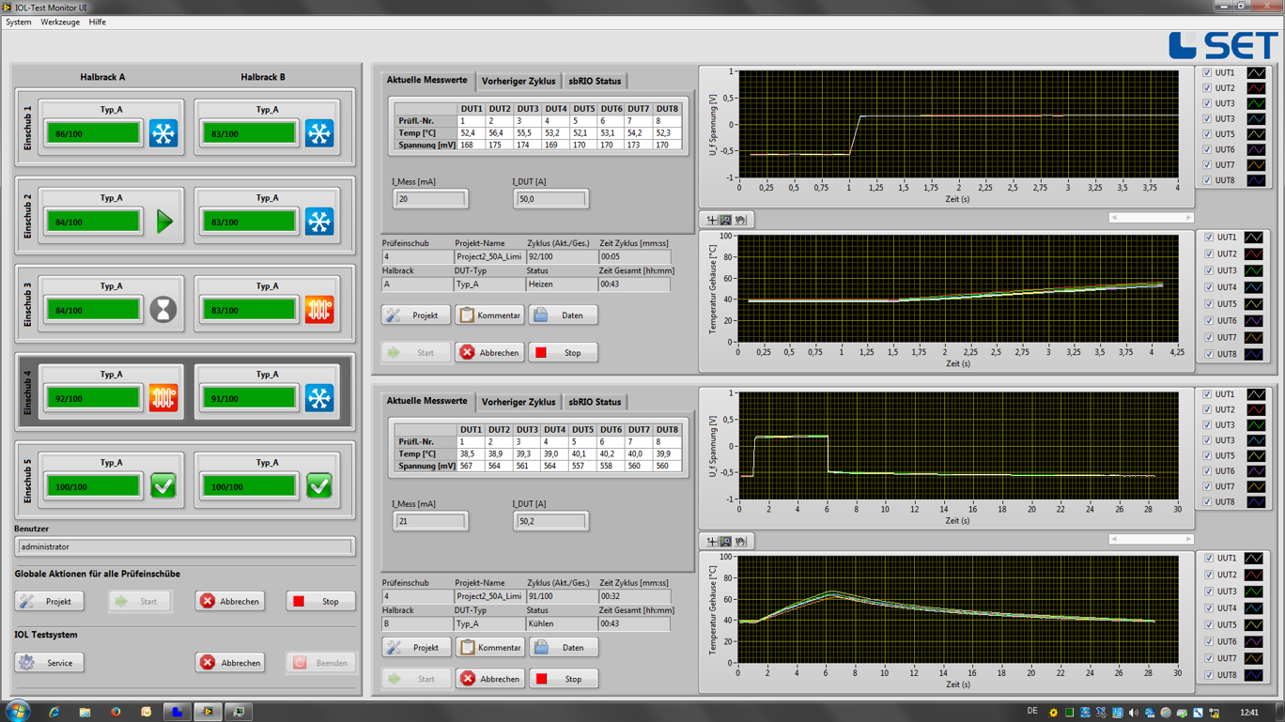Click the green play icon in Einschub 2

point(164,222)
